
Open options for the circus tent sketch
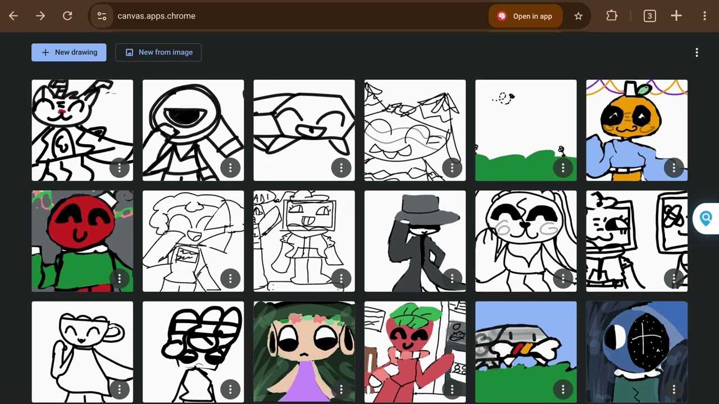coord(452,167)
